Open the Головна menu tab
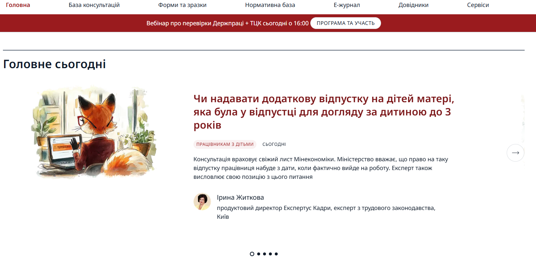This screenshot has width=536, height=262. point(18,5)
